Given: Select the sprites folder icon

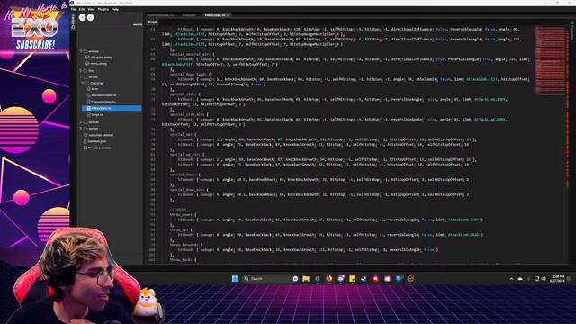Looking at the screenshot, I should pos(85,129).
